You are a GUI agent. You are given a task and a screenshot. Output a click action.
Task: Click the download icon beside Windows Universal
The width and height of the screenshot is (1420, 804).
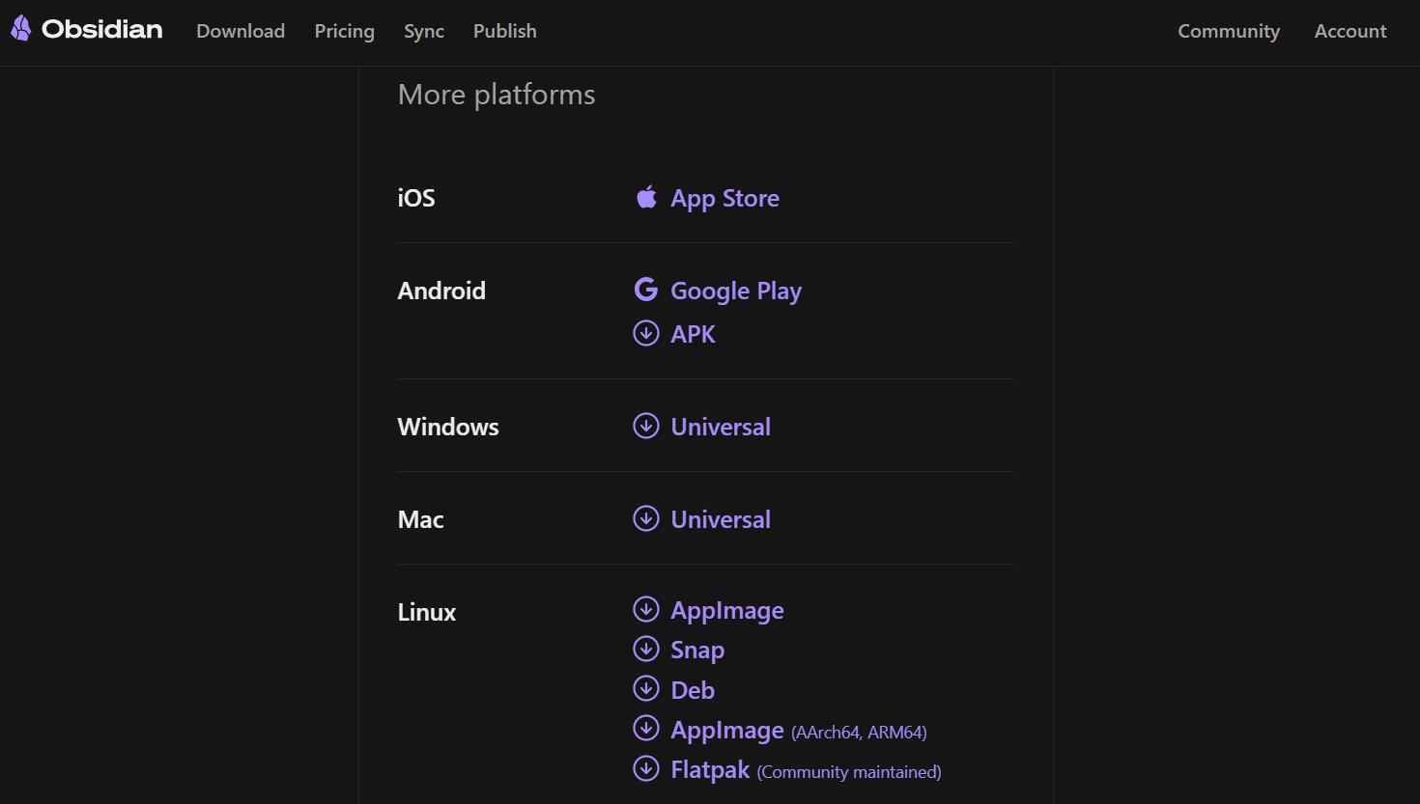pos(645,426)
